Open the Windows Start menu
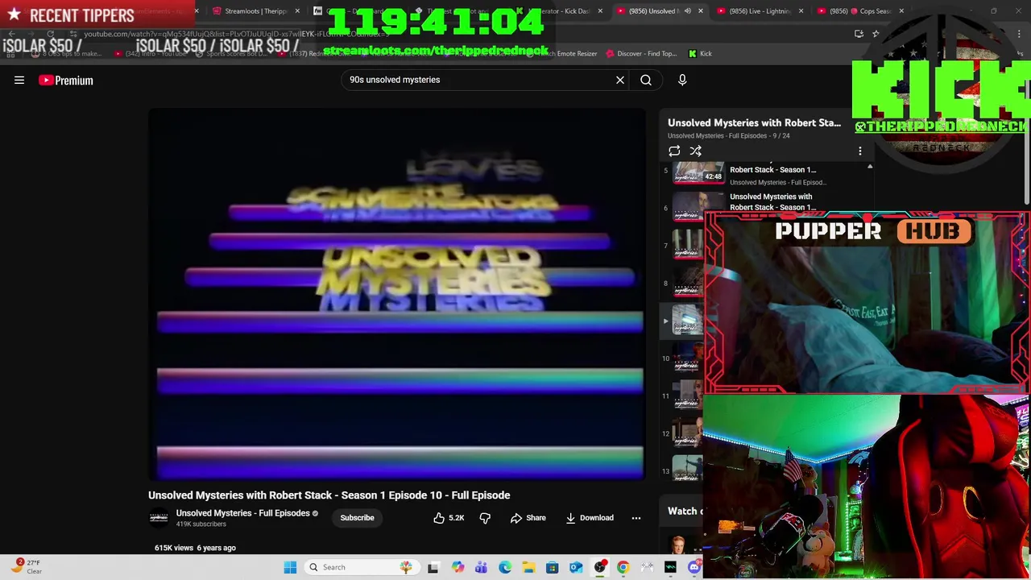 [x=290, y=567]
